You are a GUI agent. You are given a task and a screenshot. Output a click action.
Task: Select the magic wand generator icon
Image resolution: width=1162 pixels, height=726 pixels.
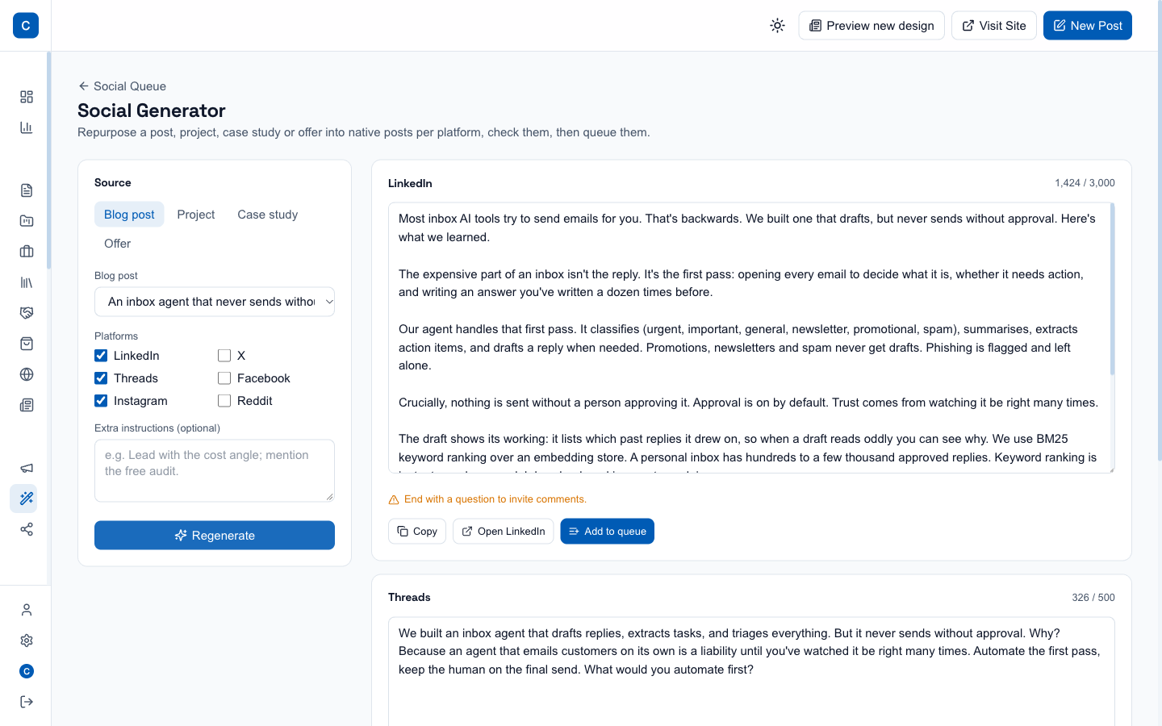point(27,499)
